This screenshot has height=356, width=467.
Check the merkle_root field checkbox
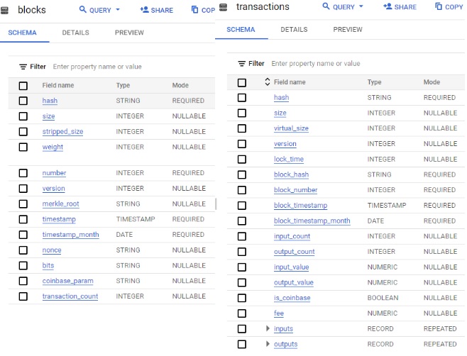point(23,204)
